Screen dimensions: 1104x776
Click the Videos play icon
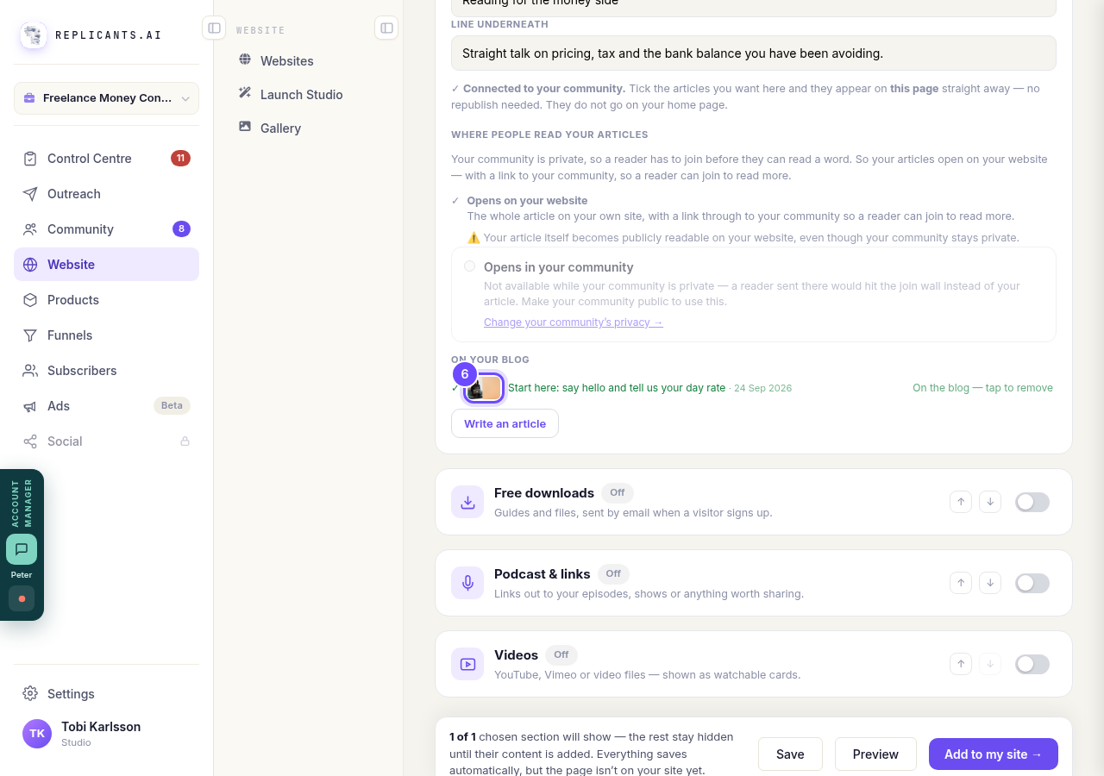pyautogui.click(x=467, y=664)
